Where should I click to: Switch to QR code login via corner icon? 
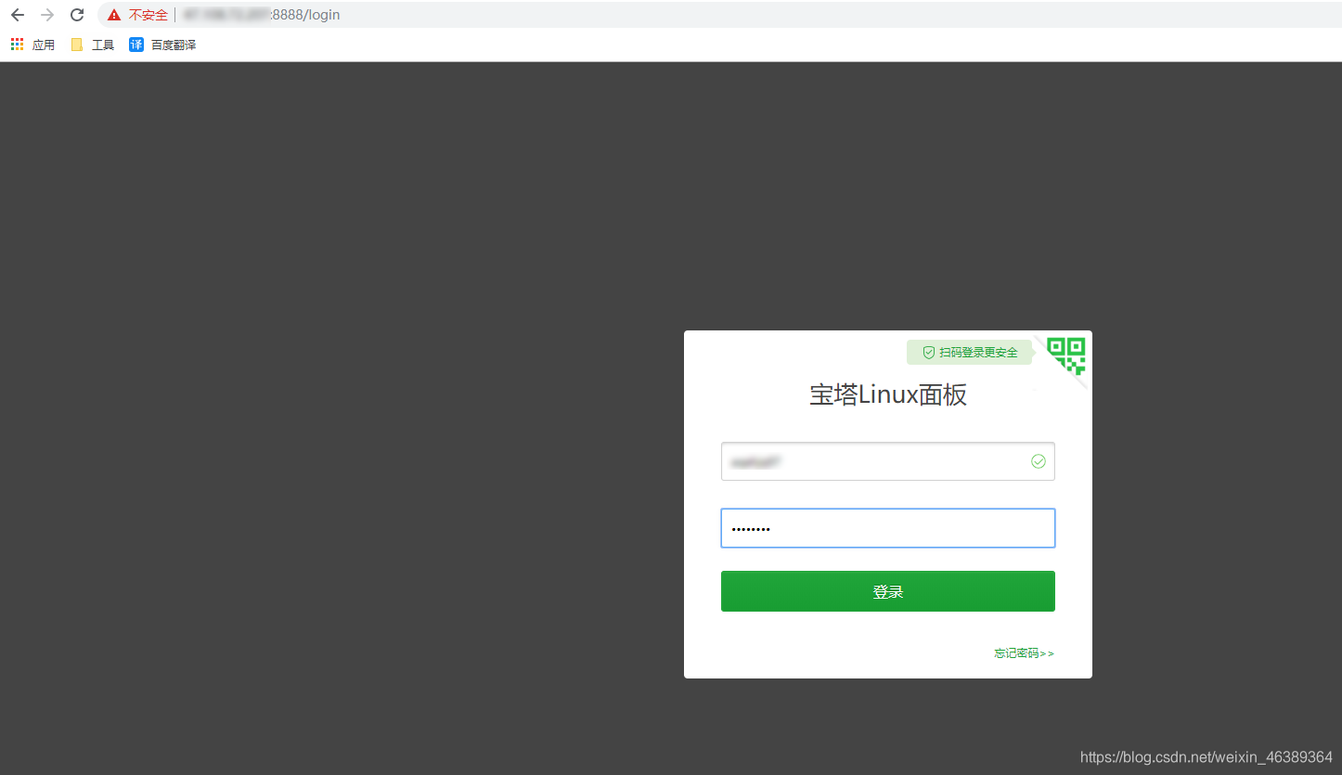tap(1066, 355)
